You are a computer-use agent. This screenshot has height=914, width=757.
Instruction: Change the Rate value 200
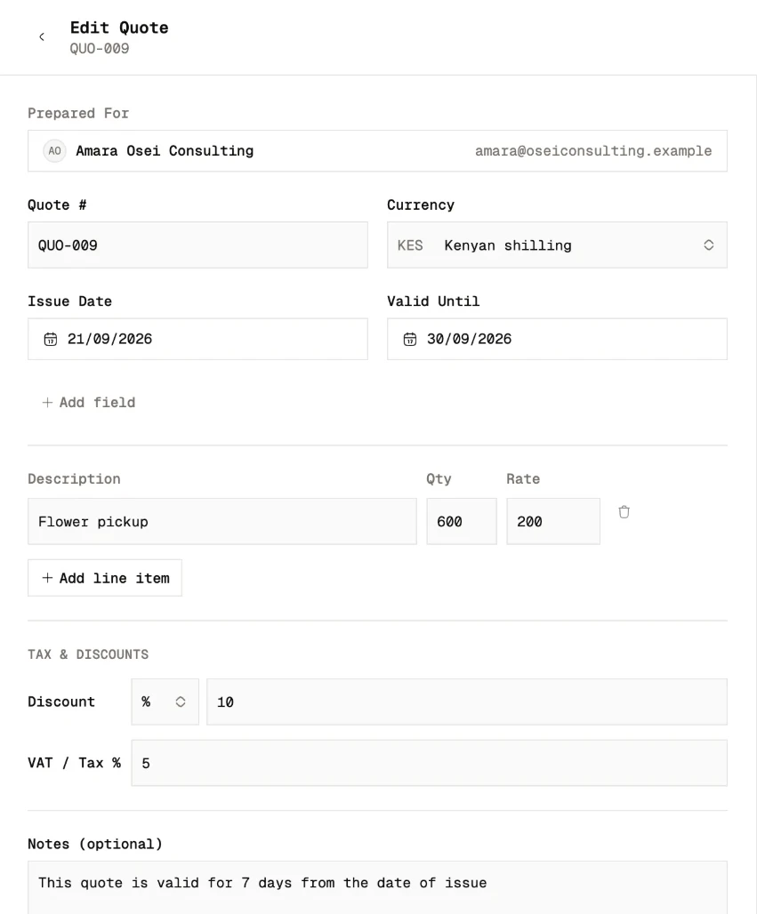553,521
